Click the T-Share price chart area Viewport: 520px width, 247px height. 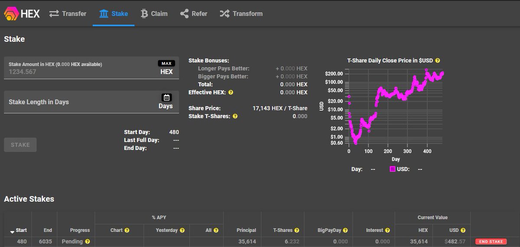[395, 106]
